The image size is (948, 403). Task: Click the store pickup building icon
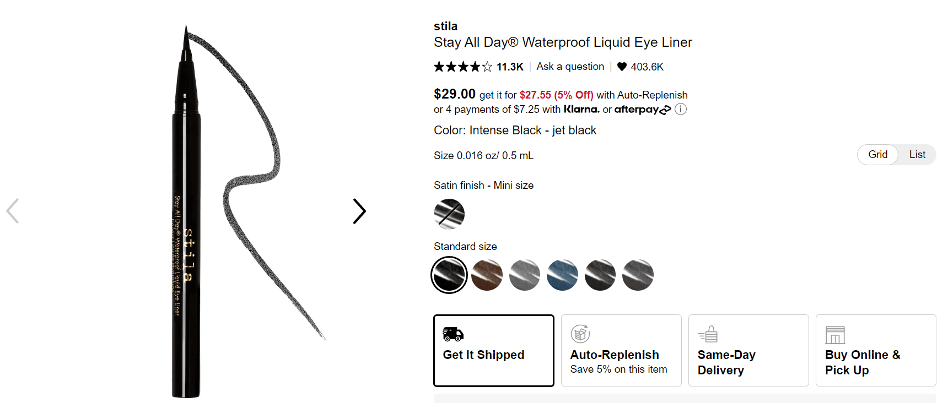coord(835,335)
